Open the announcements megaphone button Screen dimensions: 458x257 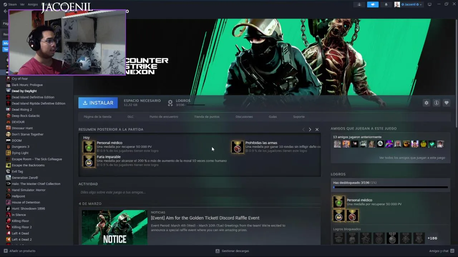(372, 5)
